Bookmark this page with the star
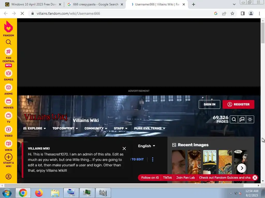Viewport: 265px width, 198px height. 232,13
